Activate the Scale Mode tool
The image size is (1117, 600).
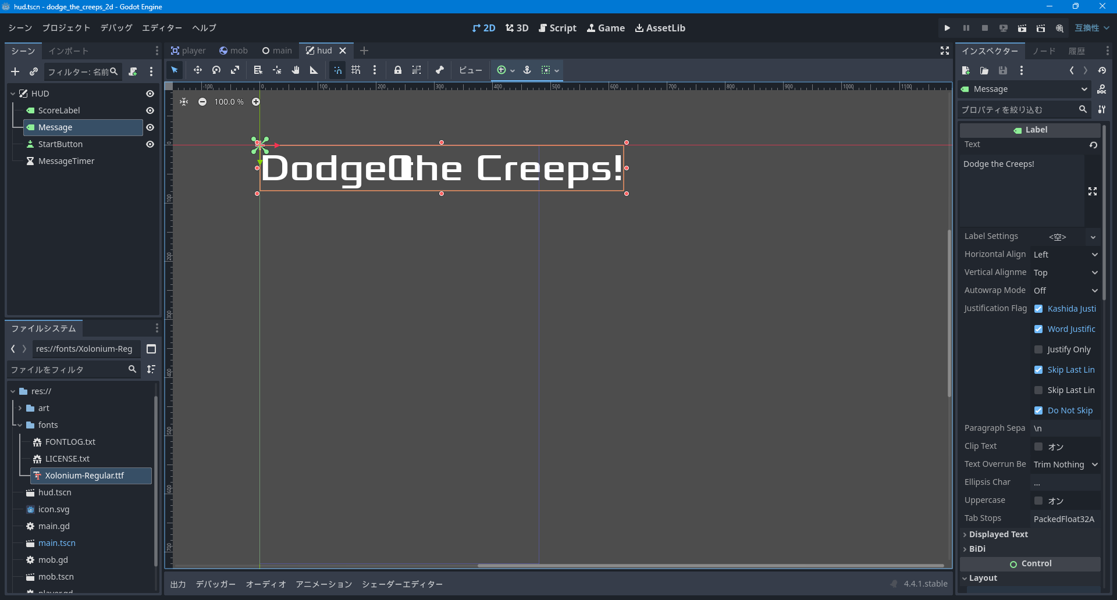pos(235,70)
